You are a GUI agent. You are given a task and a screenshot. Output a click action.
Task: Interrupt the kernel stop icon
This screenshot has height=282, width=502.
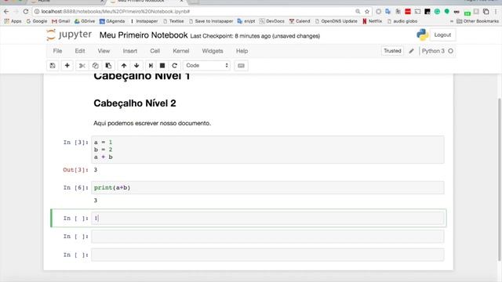coord(162,66)
